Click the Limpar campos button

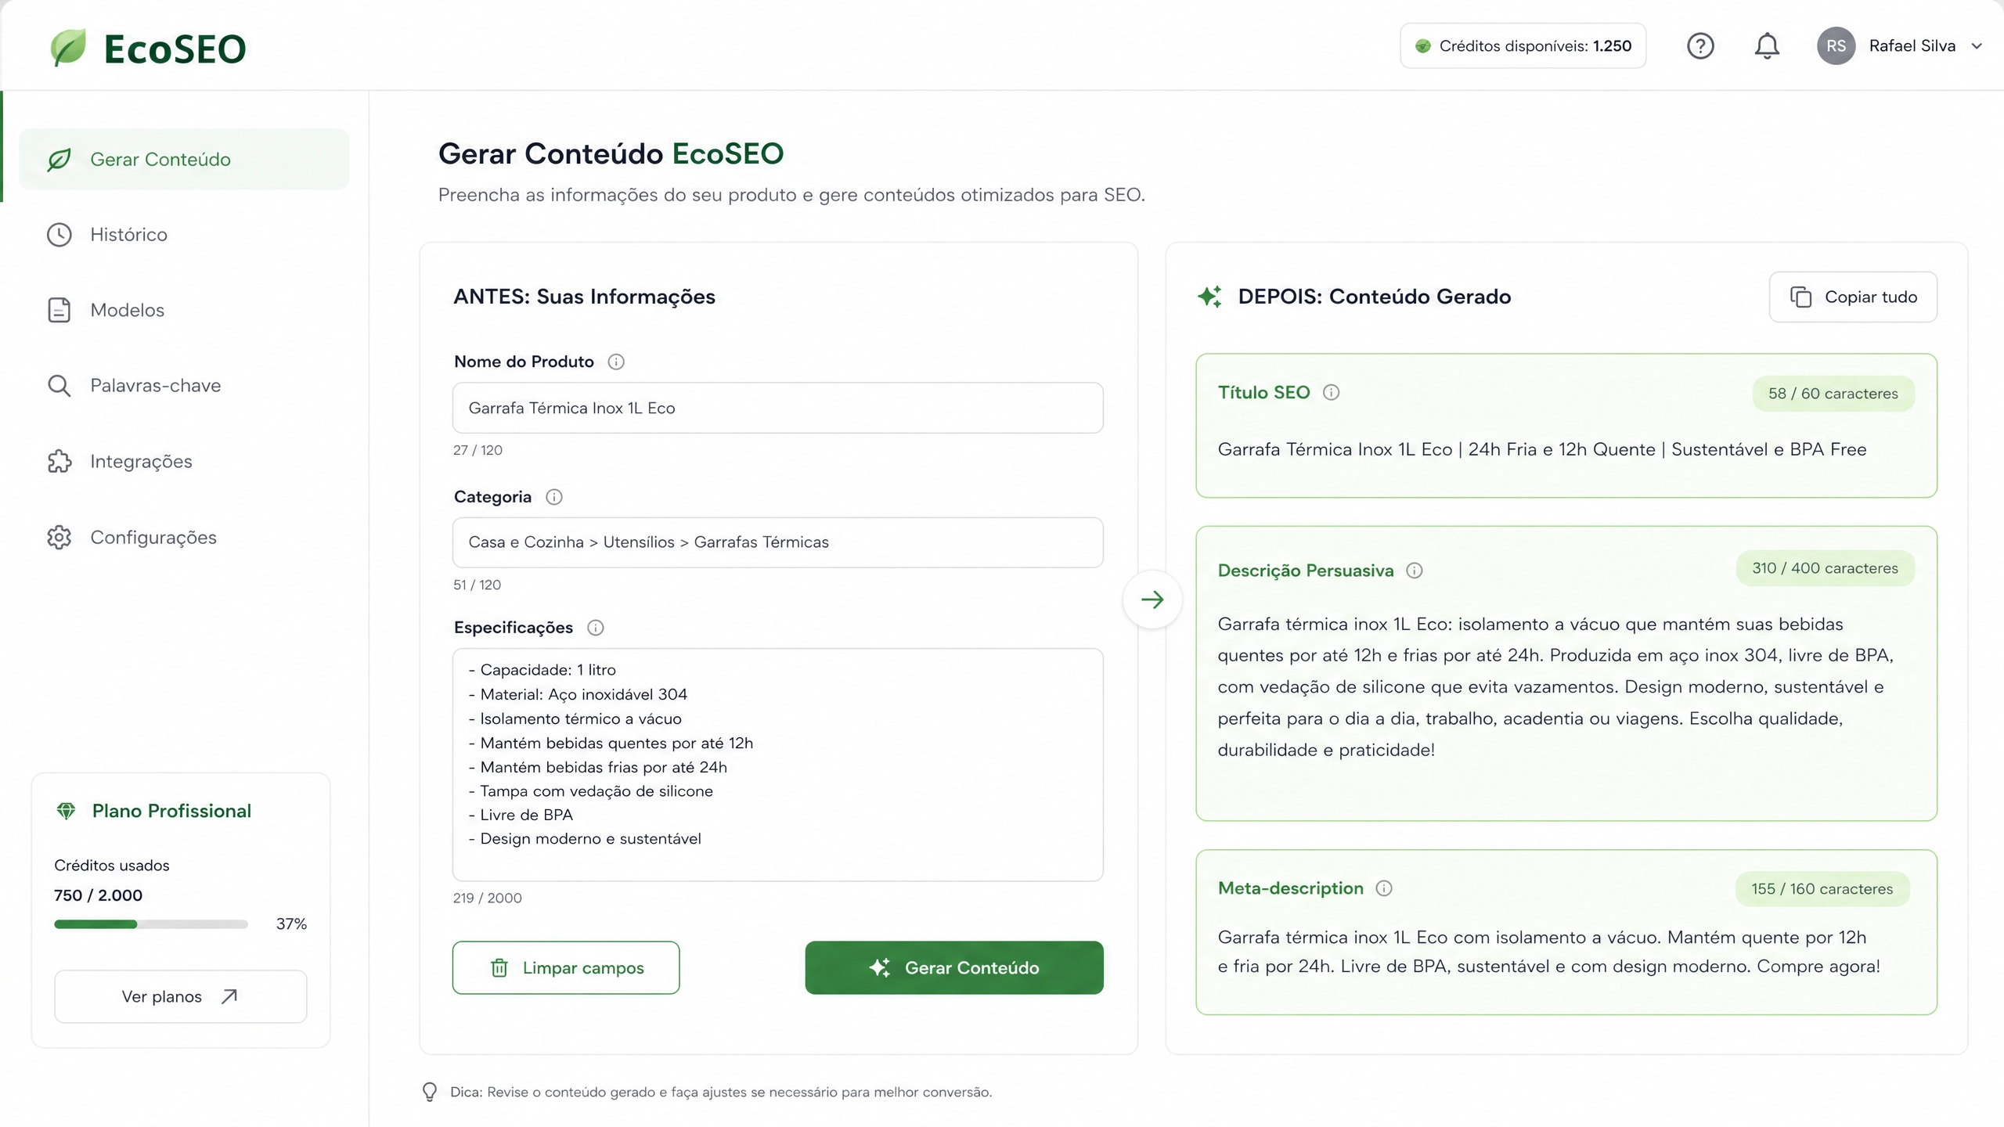point(566,968)
